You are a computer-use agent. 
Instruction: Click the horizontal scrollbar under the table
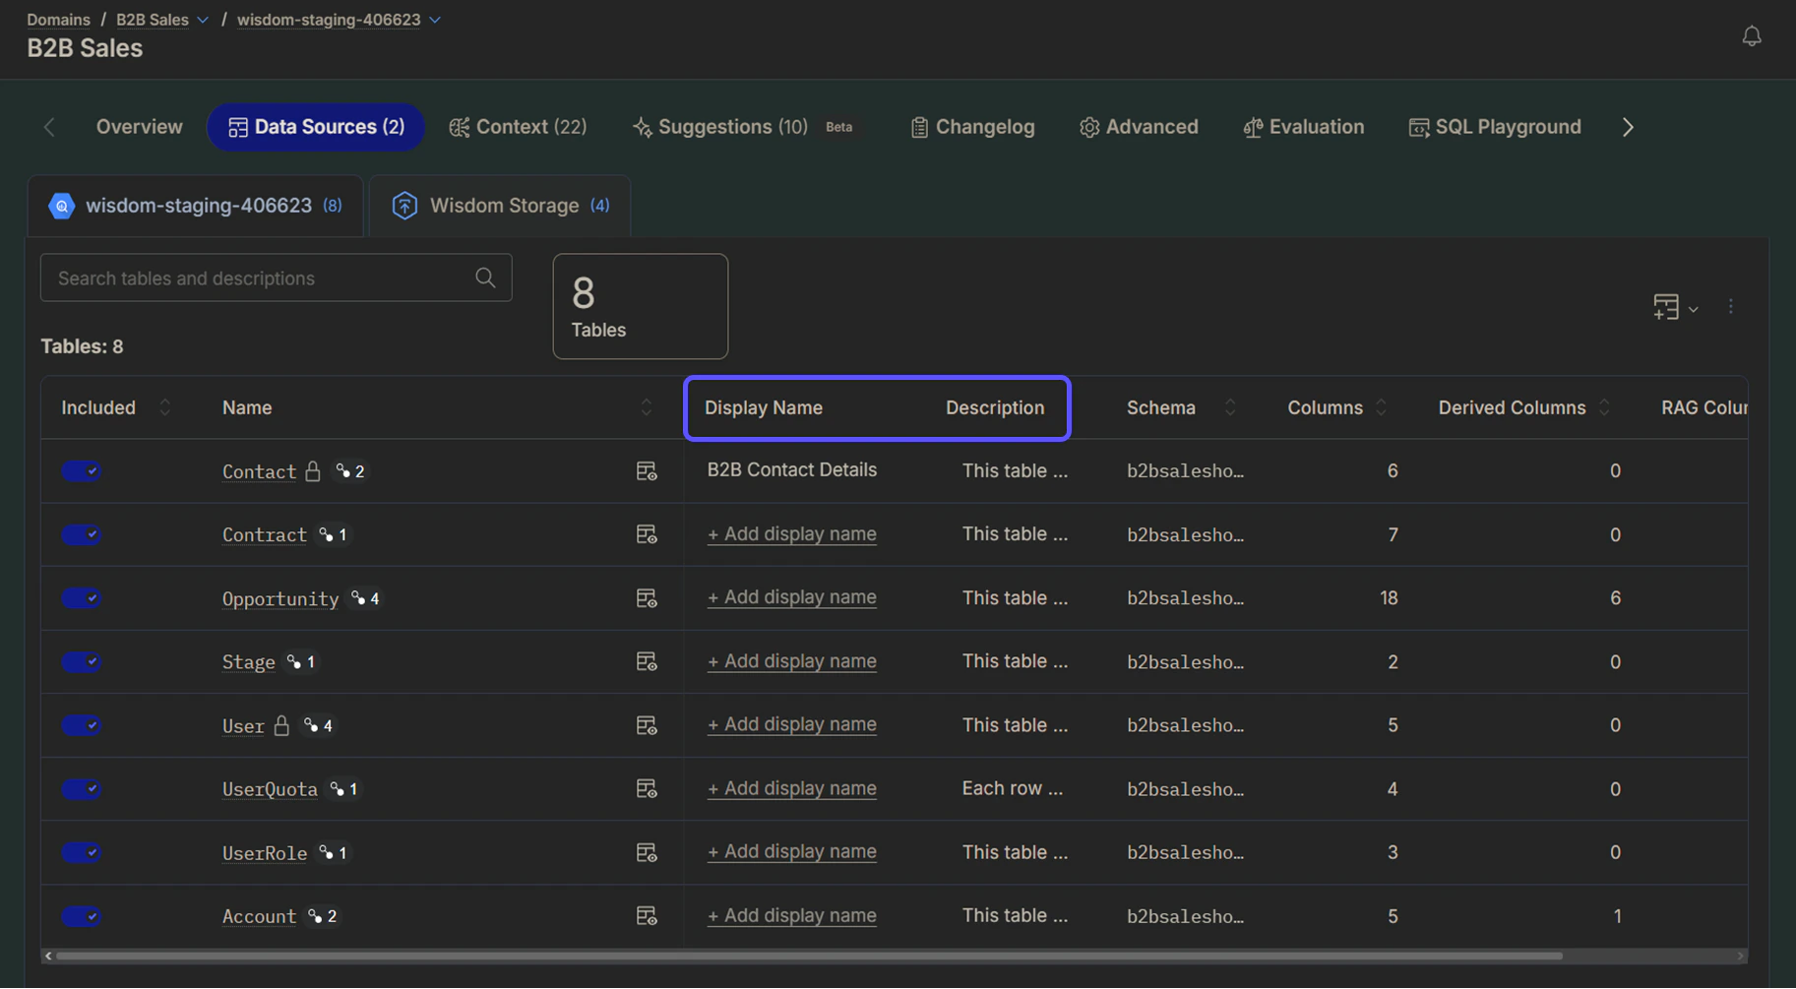pos(809,956)
